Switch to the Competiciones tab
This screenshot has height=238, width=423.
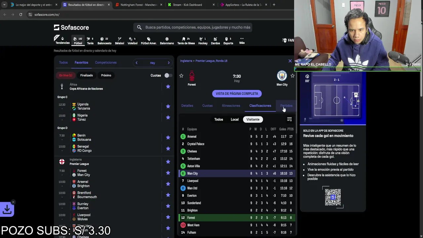[106, 62]
